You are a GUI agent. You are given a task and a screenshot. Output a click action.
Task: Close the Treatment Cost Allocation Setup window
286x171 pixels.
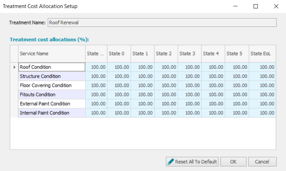(x=276, y=6)
